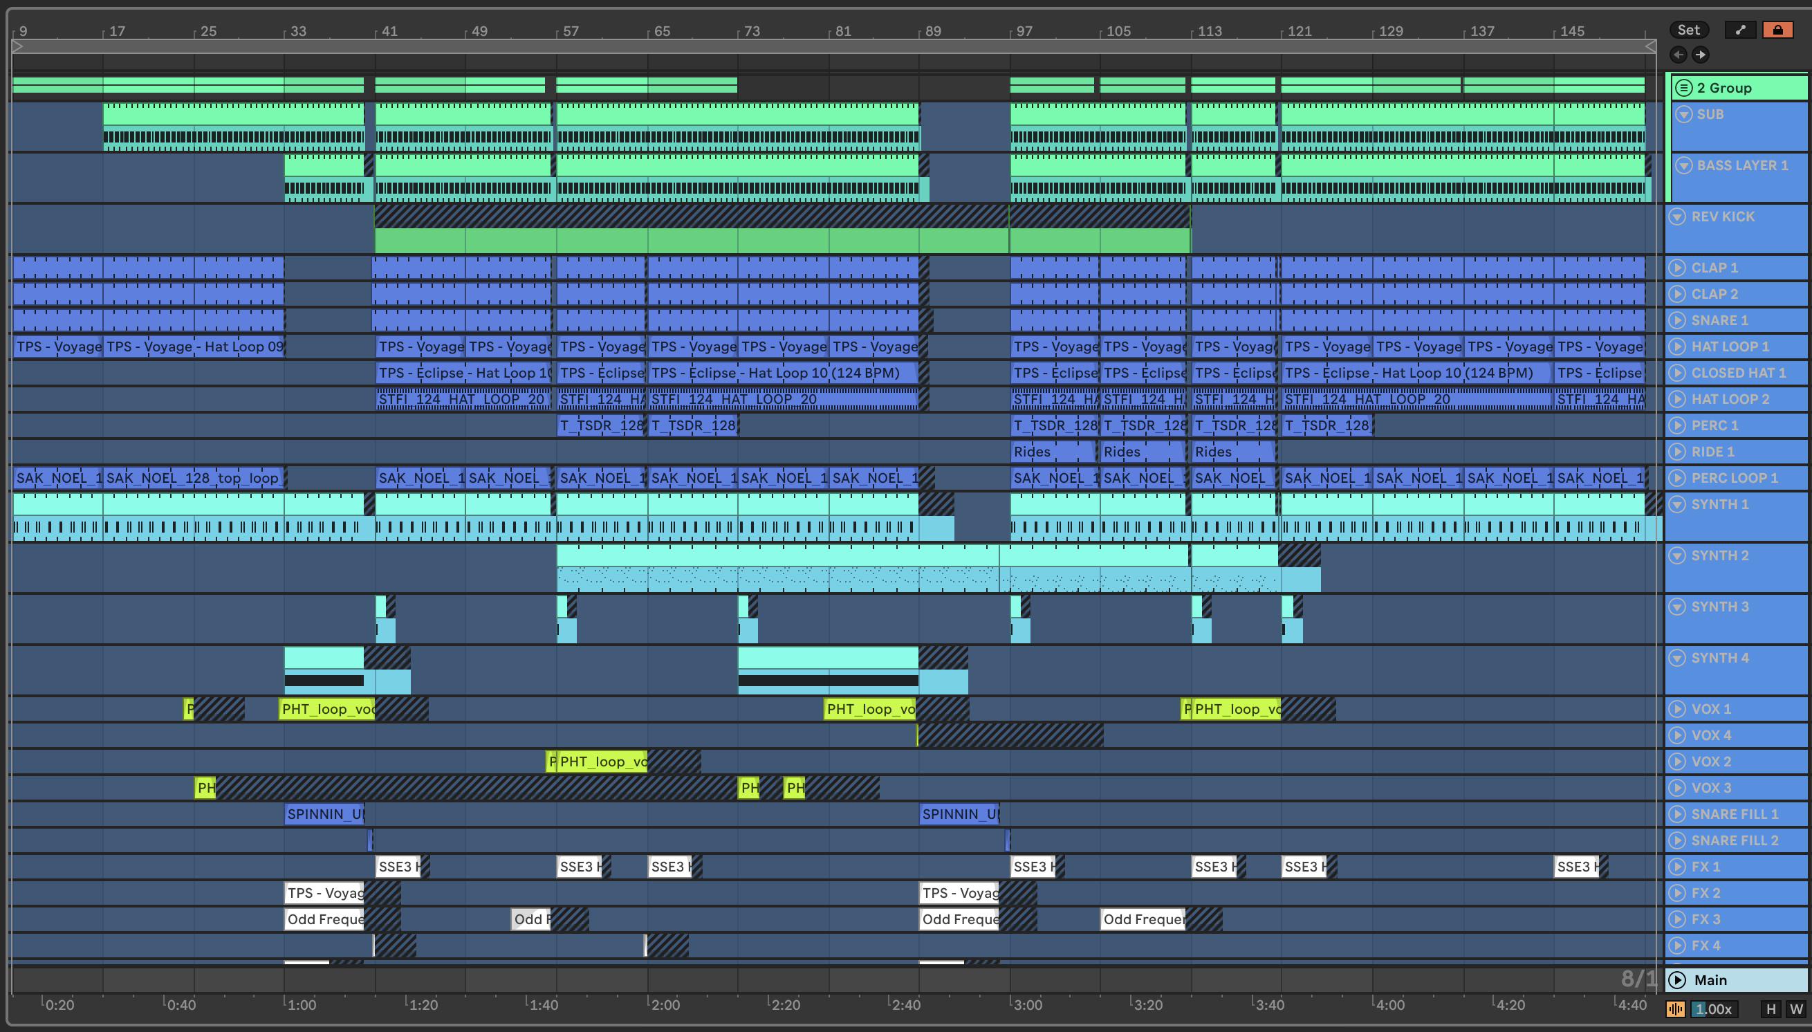Unfold the Main track arrow
Viewport: 1812px width, 1032px height.
[x=1676, y=979]
